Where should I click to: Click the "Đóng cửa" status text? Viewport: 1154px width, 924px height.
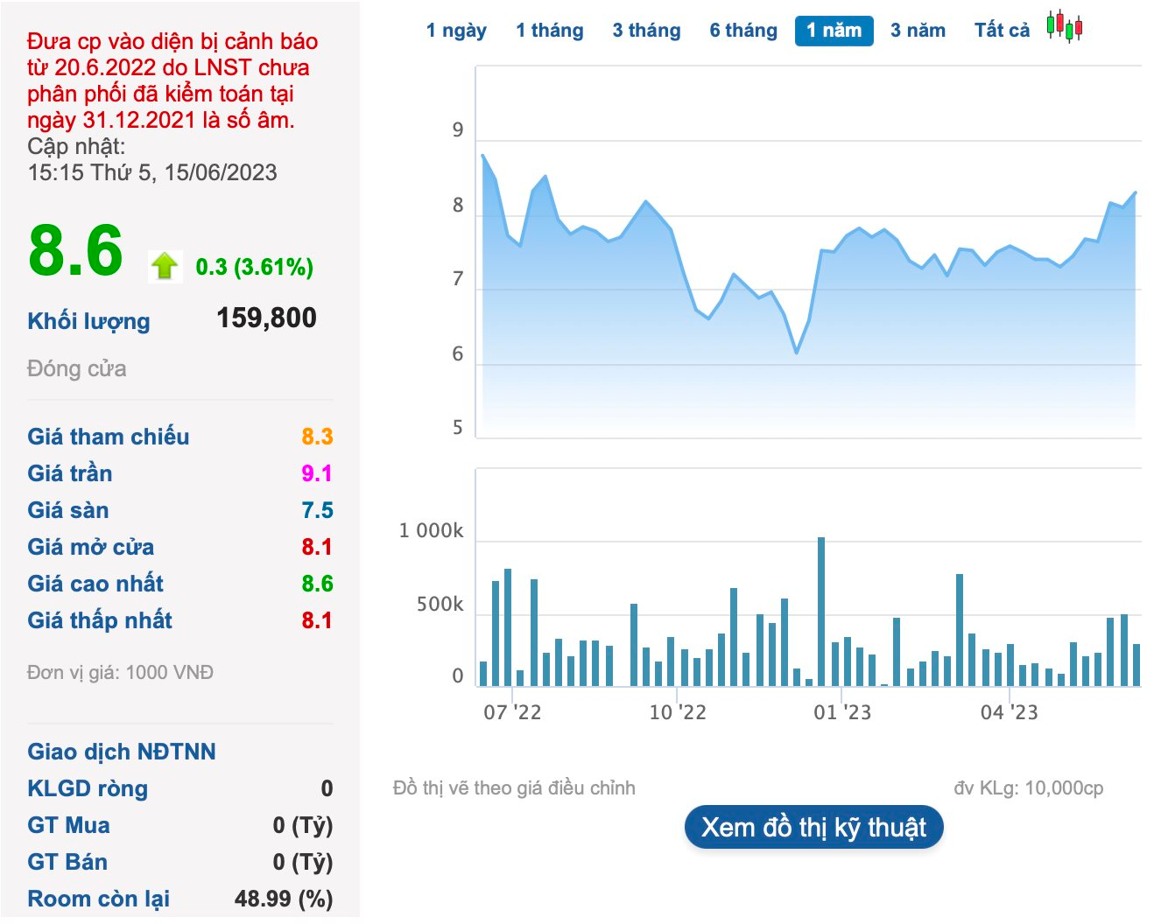pyautogui.click(x=76, y=368)
